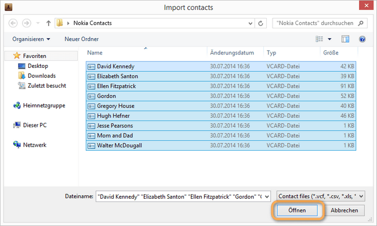Screen dimensions: 377x226
Task: Go up one folder level
Action: pos(48,23)
